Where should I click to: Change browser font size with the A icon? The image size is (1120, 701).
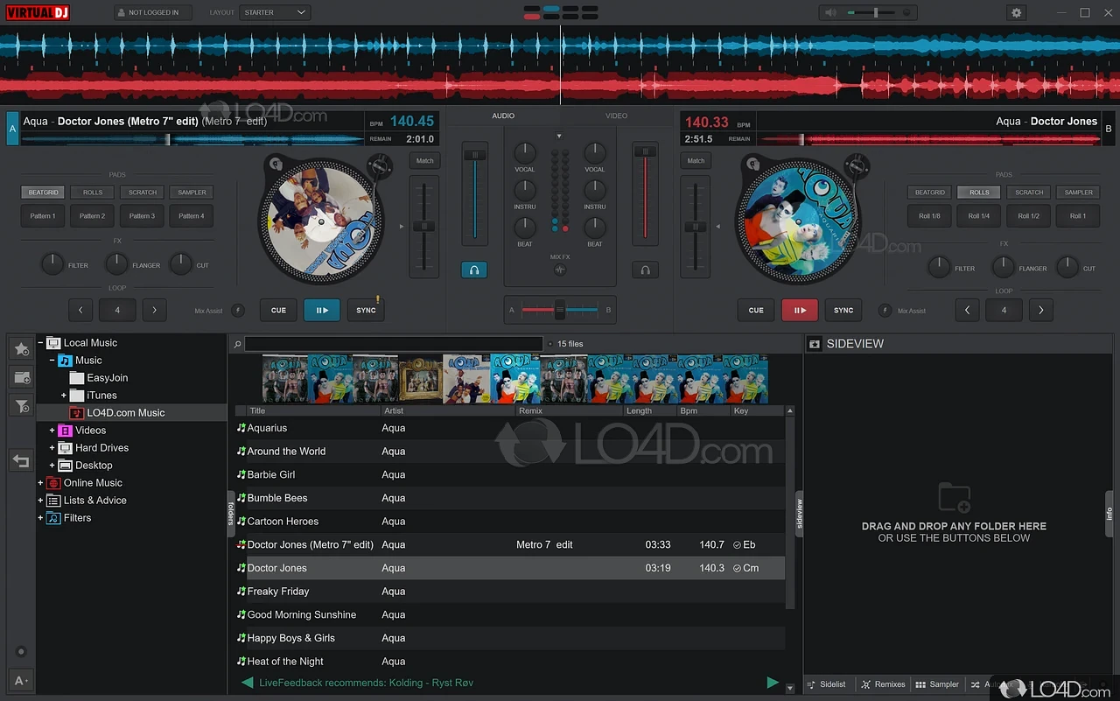pyautogui.click(x=21, y=680)
